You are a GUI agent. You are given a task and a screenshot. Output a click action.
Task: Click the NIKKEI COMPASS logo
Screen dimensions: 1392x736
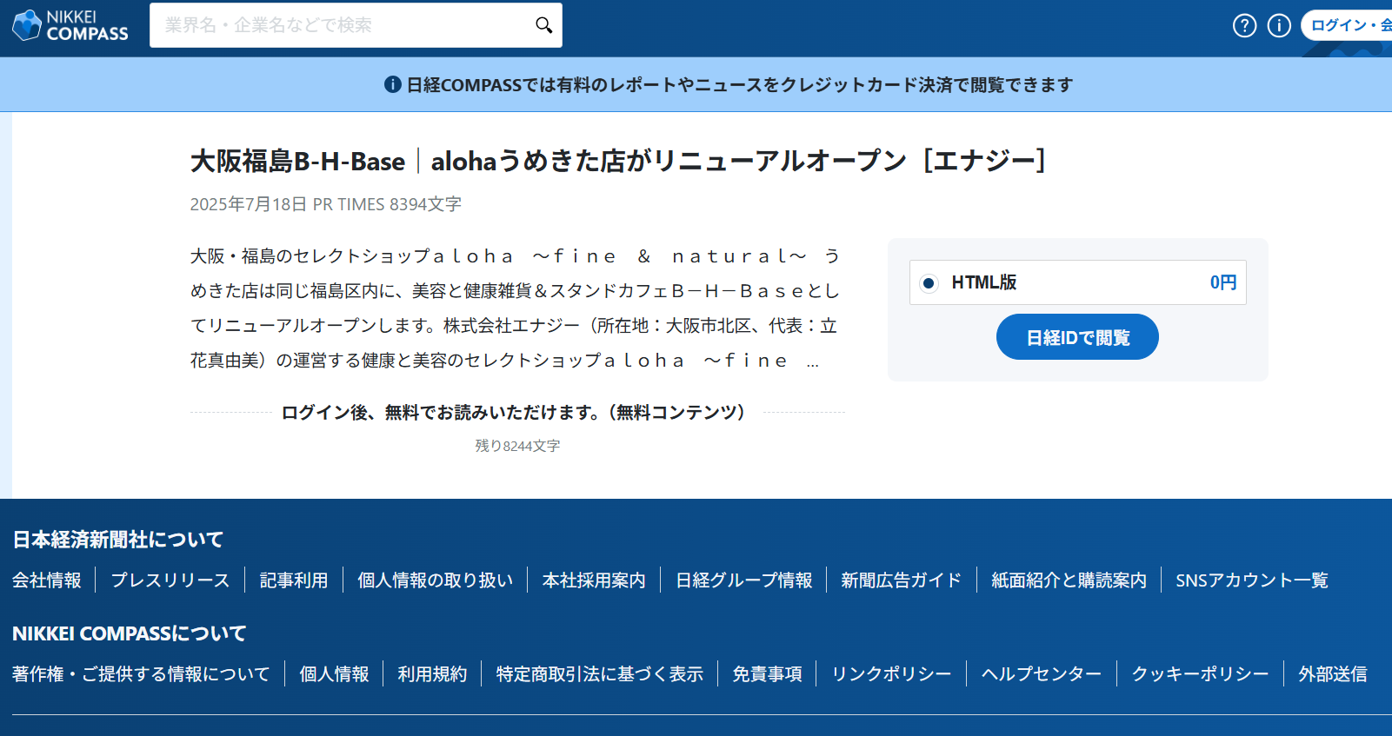point(70,25)
